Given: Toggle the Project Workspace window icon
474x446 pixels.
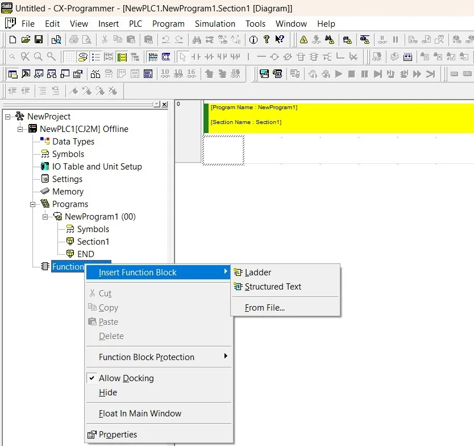Looking at the screenshot, I should (13, 74).
